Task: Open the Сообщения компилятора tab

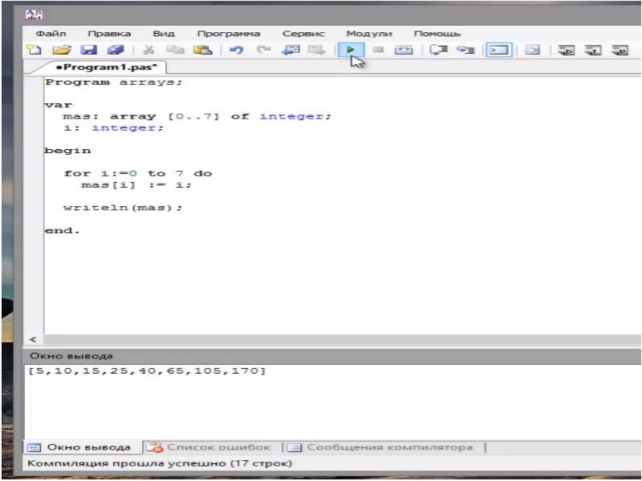Action: 382,447
